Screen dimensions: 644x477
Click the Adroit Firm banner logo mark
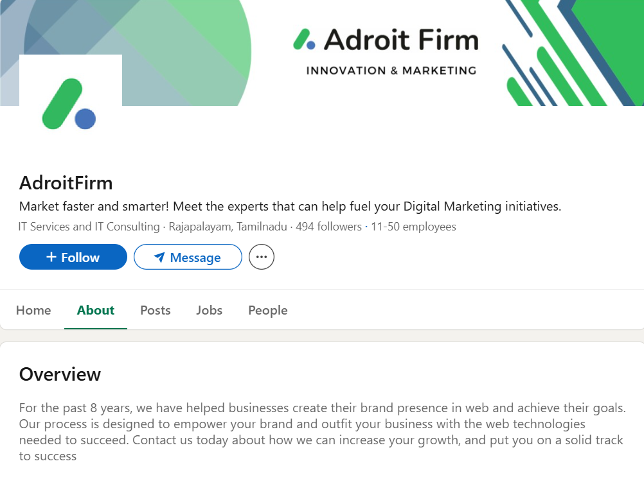(305, 39)
